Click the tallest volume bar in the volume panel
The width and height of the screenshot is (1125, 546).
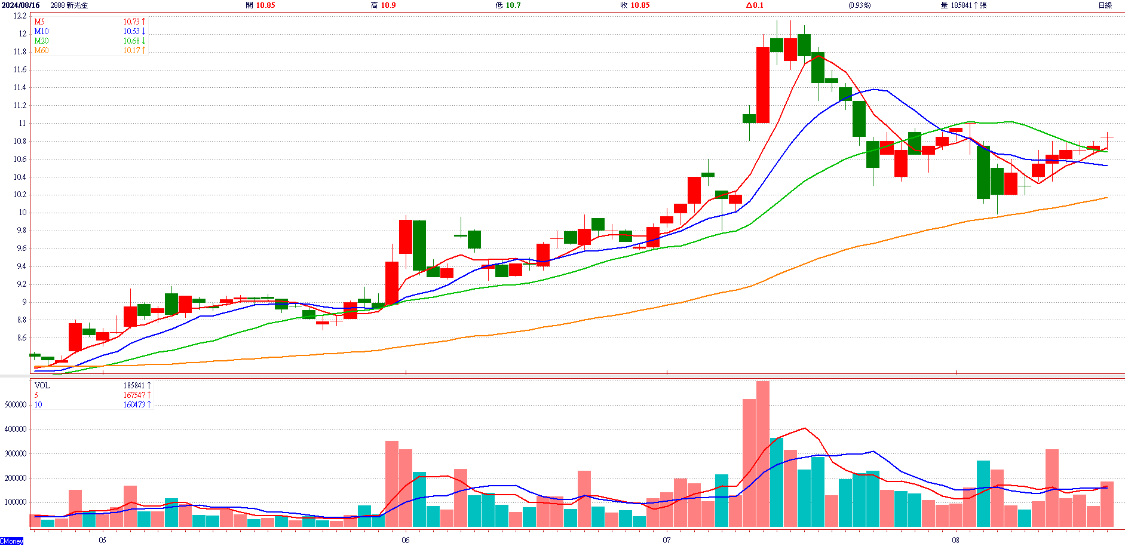pyautogui.click(x=763, y=454)
